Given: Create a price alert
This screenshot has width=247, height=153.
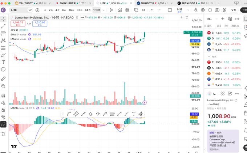Looking at the screenshot, I should tap(136, 10).
